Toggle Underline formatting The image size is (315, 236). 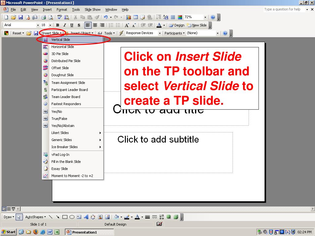[x=72, y=25]
